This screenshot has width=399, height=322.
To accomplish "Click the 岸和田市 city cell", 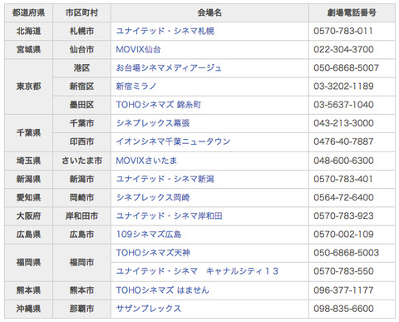I will pos(81,216).
